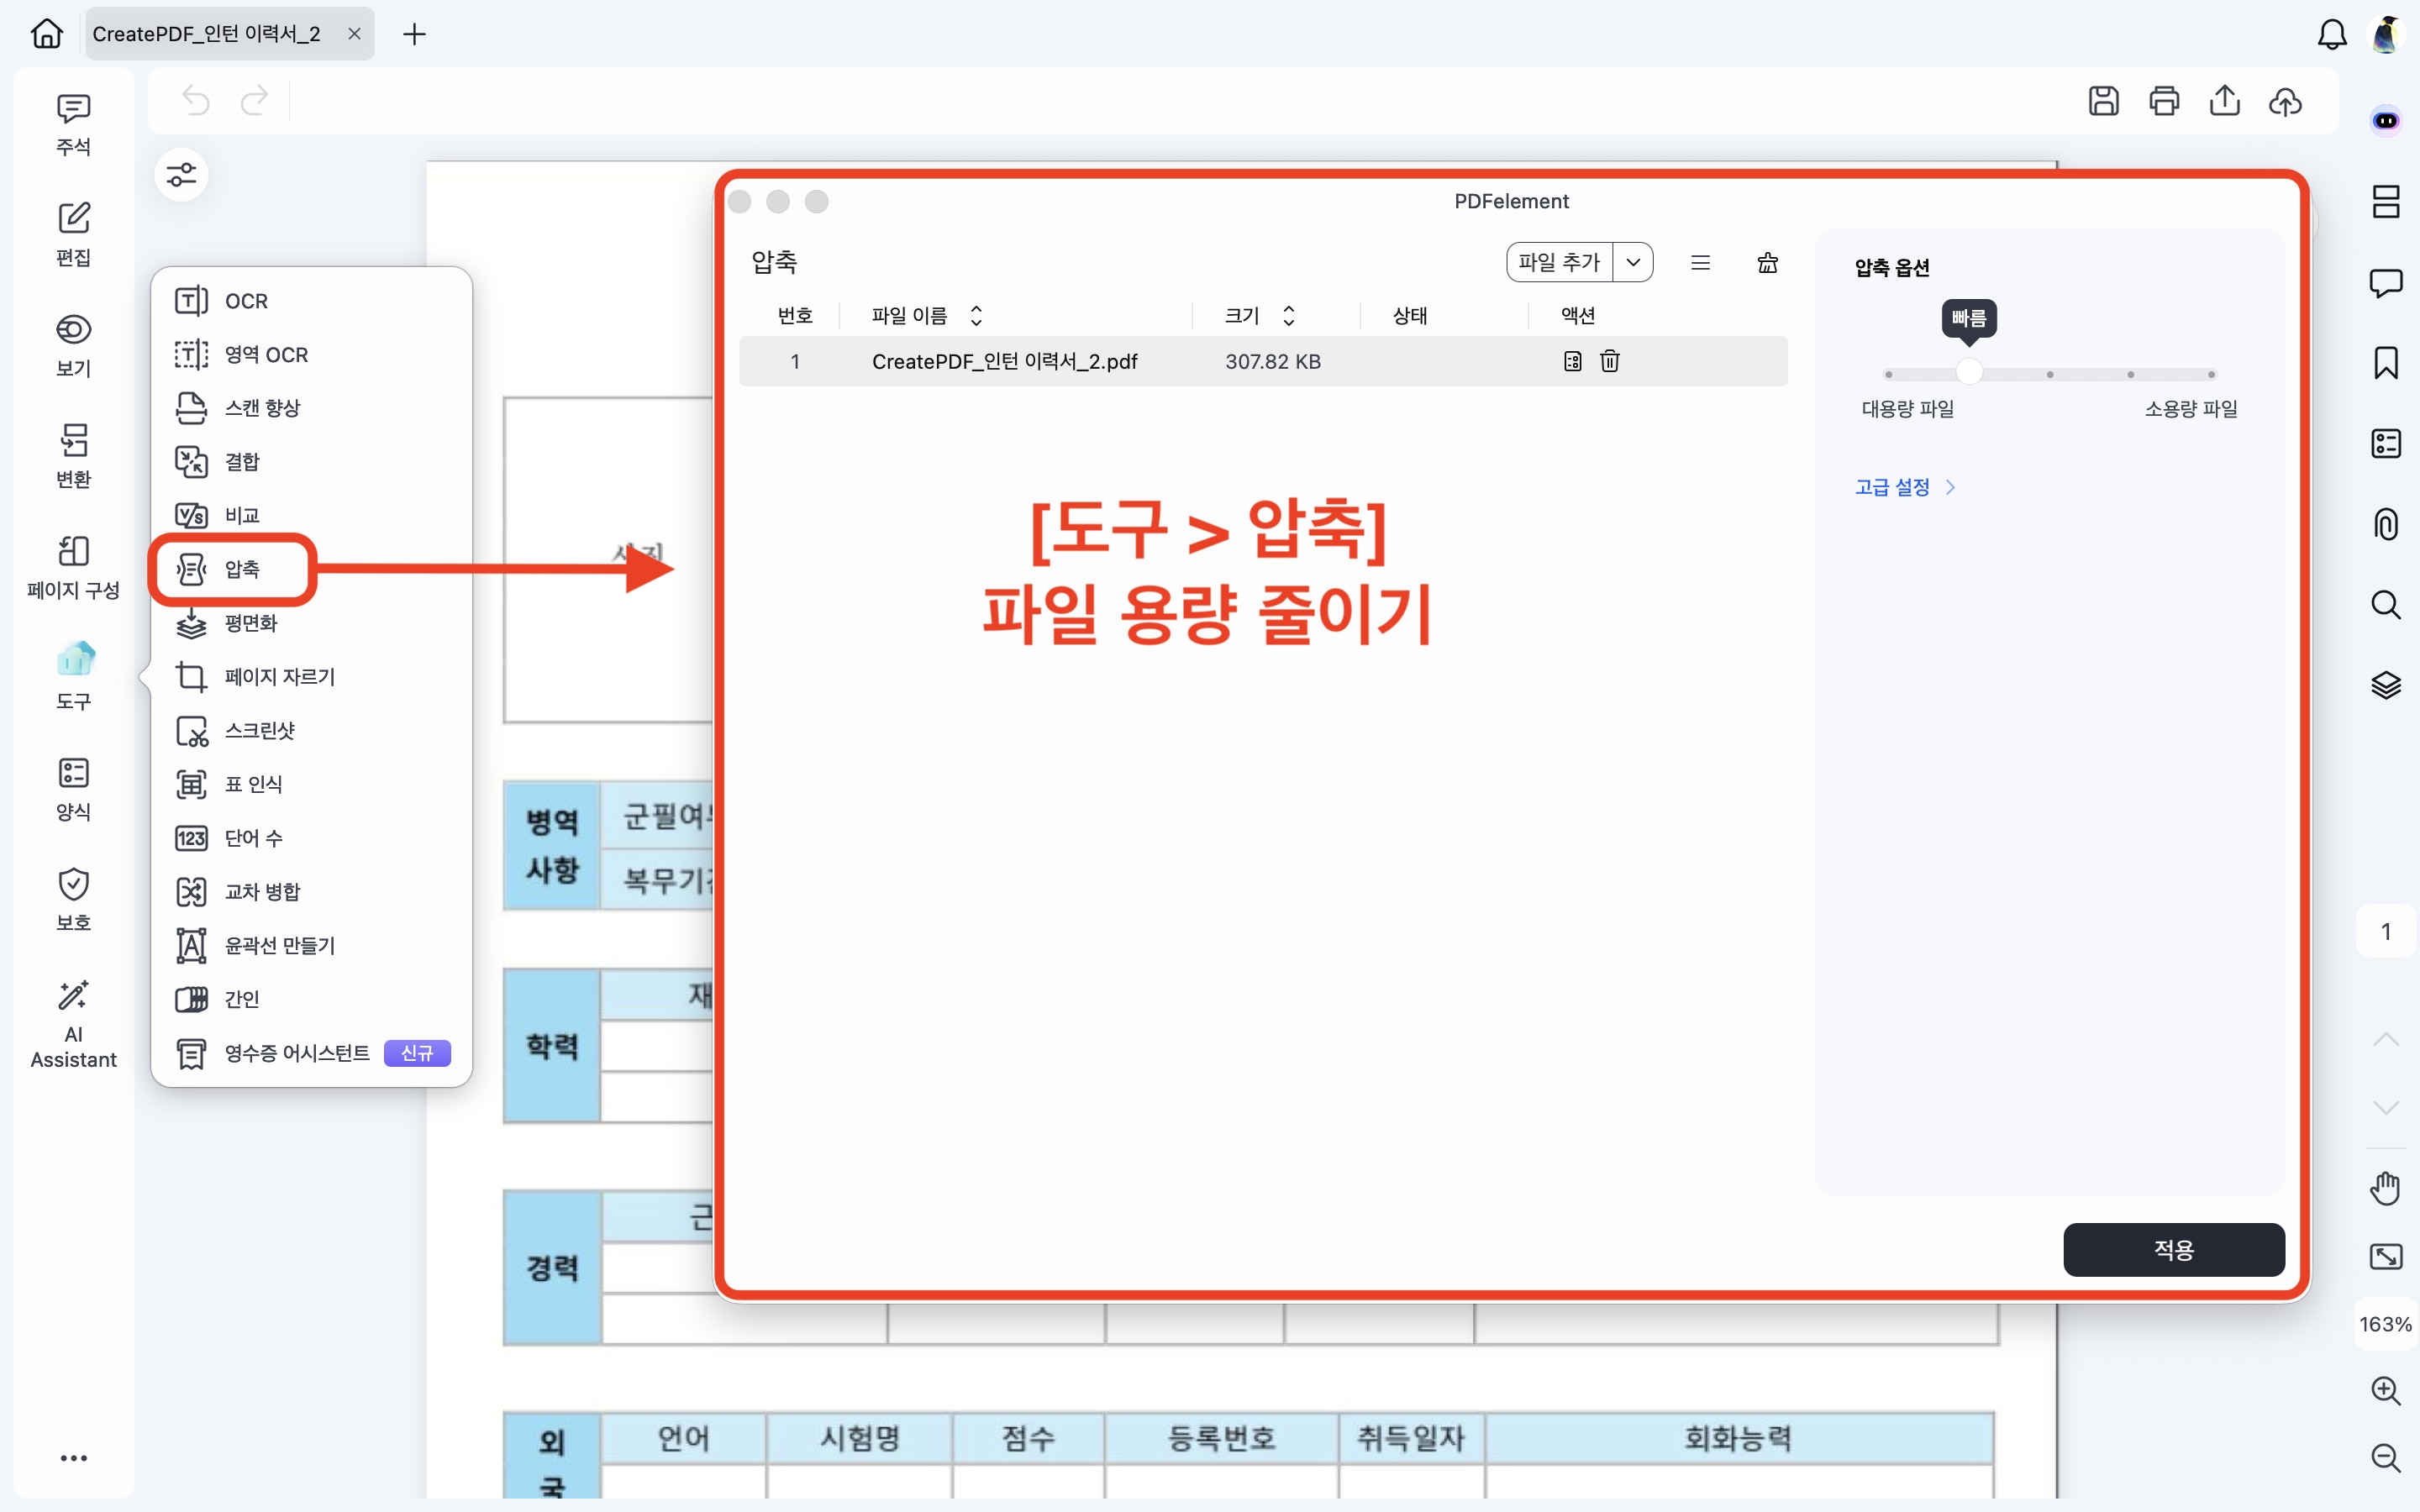Sort by 크기 column arrows
Image resolution: width=2420 pixels, height=1512 pixels.
coord(1289,316)
